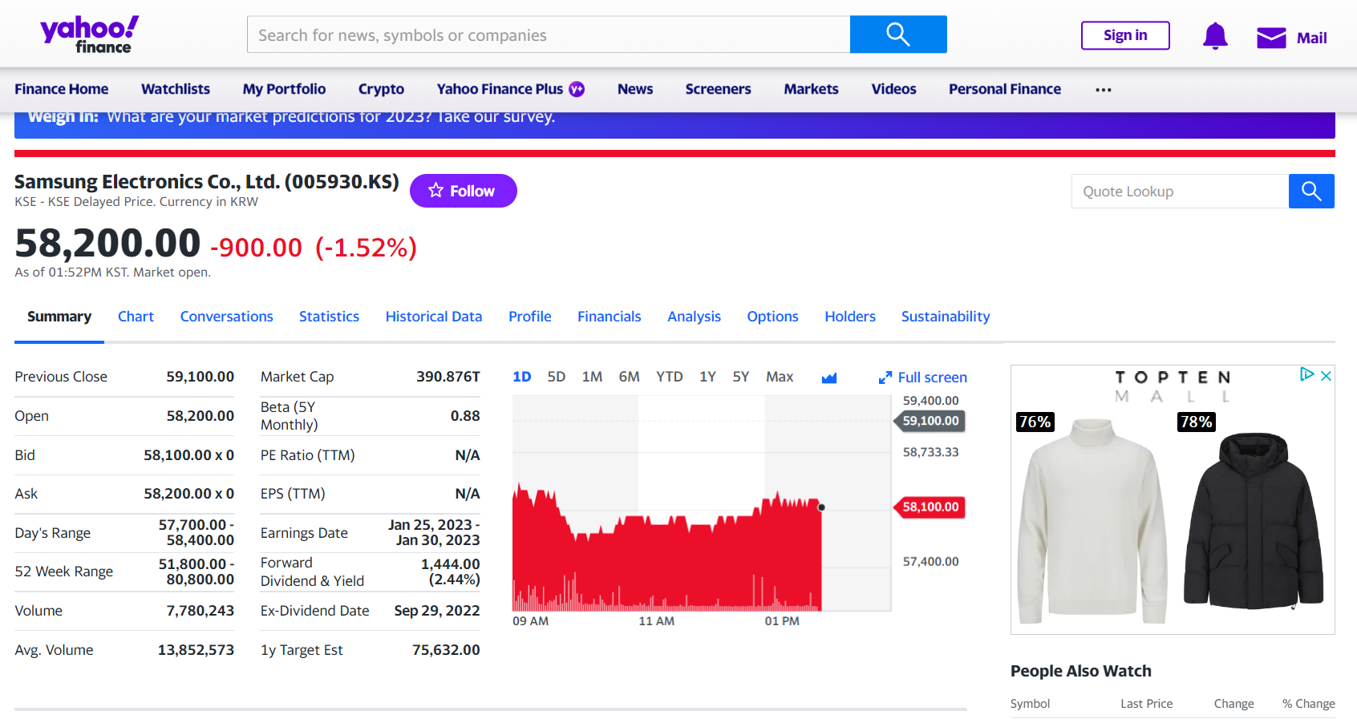Viewport: 1357px width, 723px height.
Task: Open Screeners menu
Action: (x=718, y=89)
